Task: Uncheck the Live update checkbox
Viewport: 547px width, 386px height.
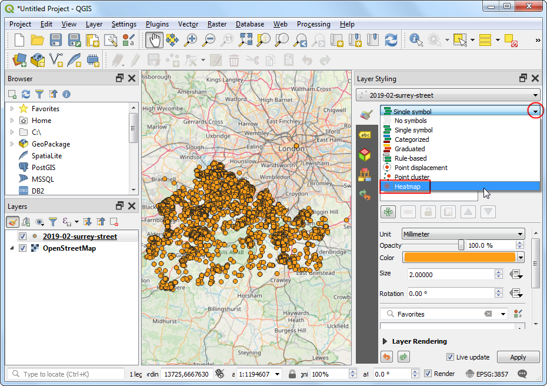Action: (450, 357)
